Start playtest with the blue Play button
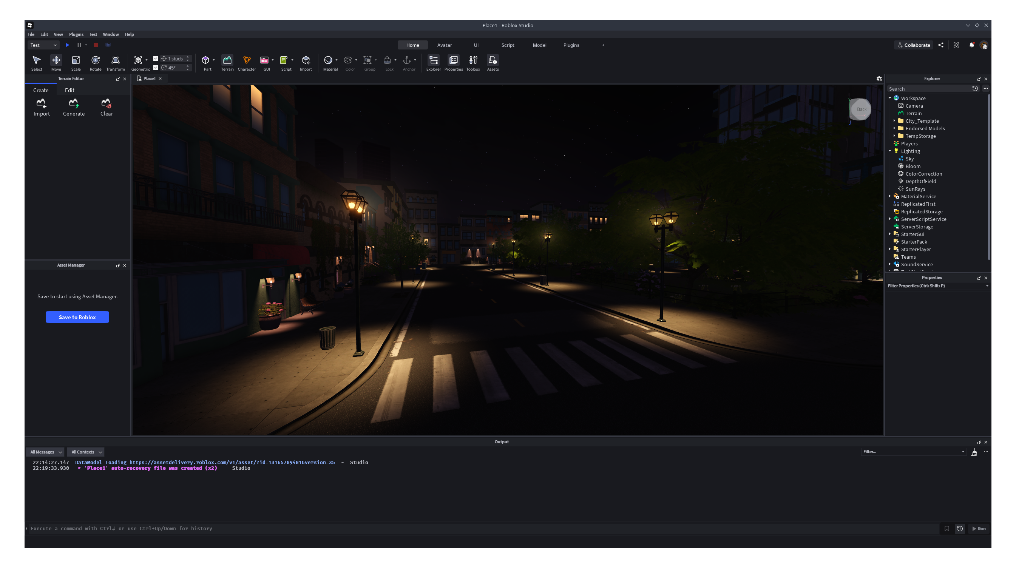 tap(67, 45)
